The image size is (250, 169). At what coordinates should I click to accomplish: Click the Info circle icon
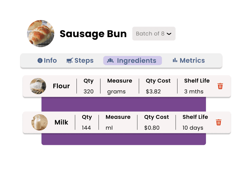click(40, 61)
